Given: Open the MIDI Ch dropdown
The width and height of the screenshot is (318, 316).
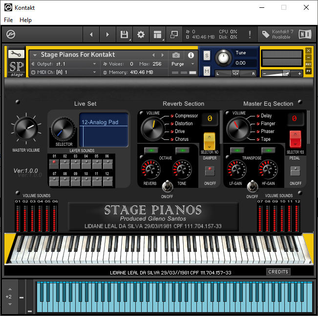Looking at the screenshot, I should [x=64, y=72].
